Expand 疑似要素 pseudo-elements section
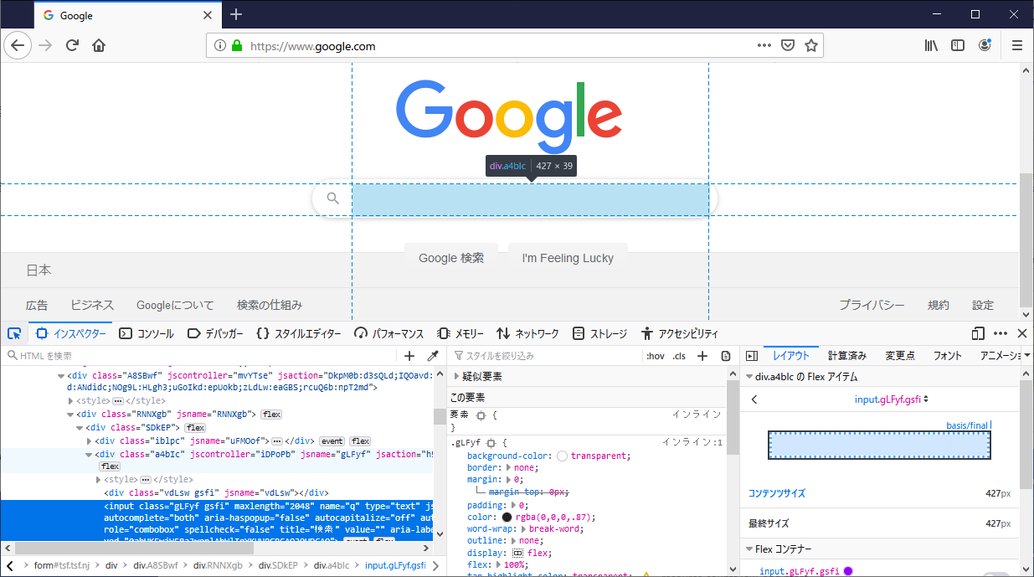The image size is (1034, 577). tap(457, 377)
